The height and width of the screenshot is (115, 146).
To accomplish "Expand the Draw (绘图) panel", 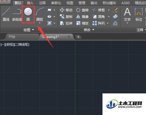I will [29, 30].
